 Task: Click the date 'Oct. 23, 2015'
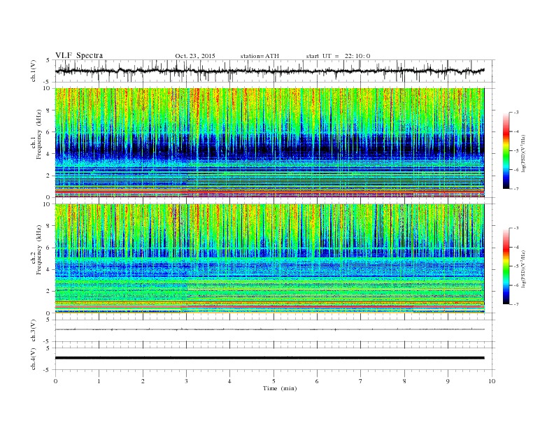(195, 56)
